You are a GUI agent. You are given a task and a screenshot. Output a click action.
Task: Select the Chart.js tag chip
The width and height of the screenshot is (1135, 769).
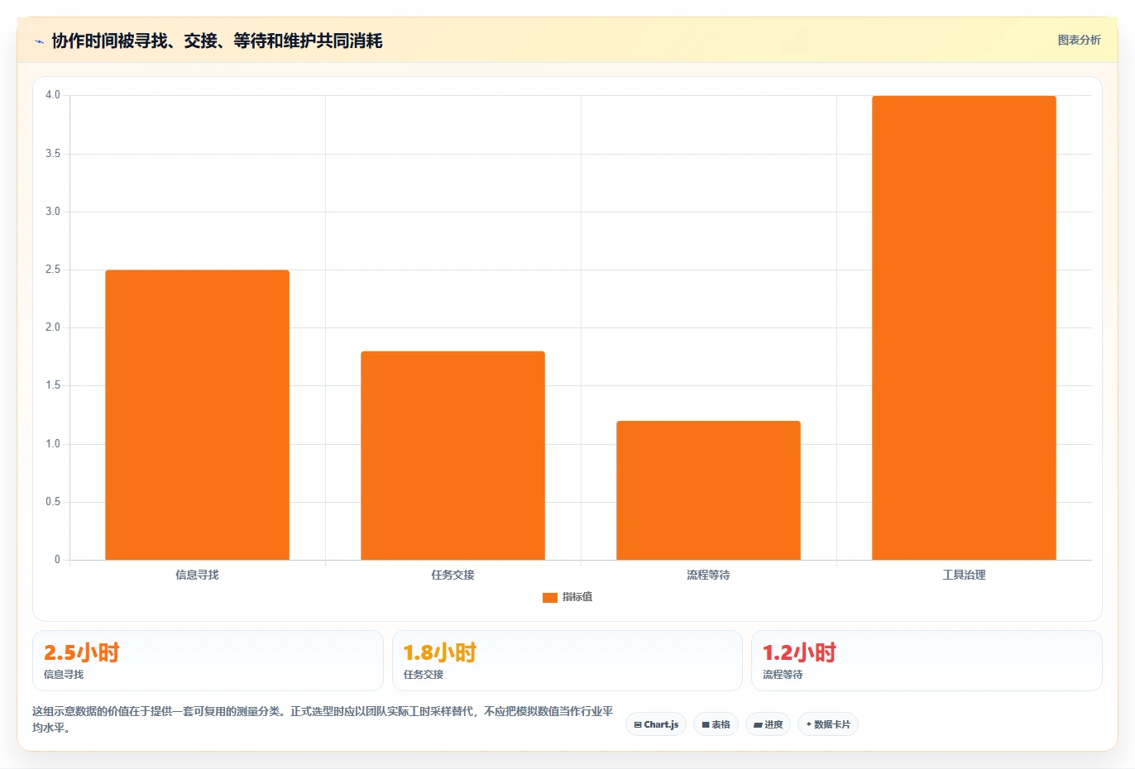[656, 724]
